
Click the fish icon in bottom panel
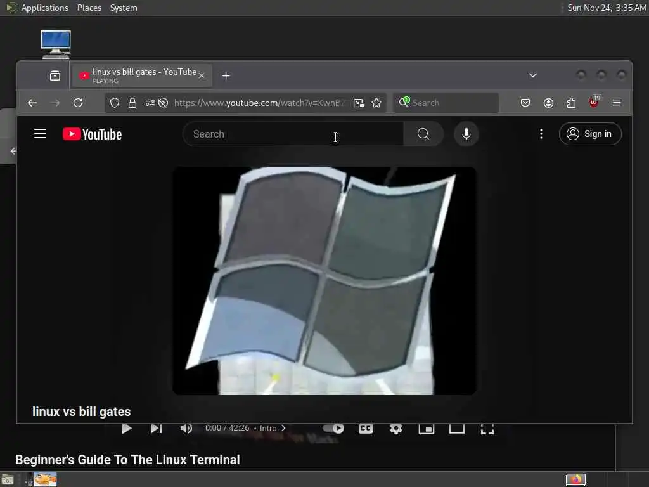coord(45,479)
